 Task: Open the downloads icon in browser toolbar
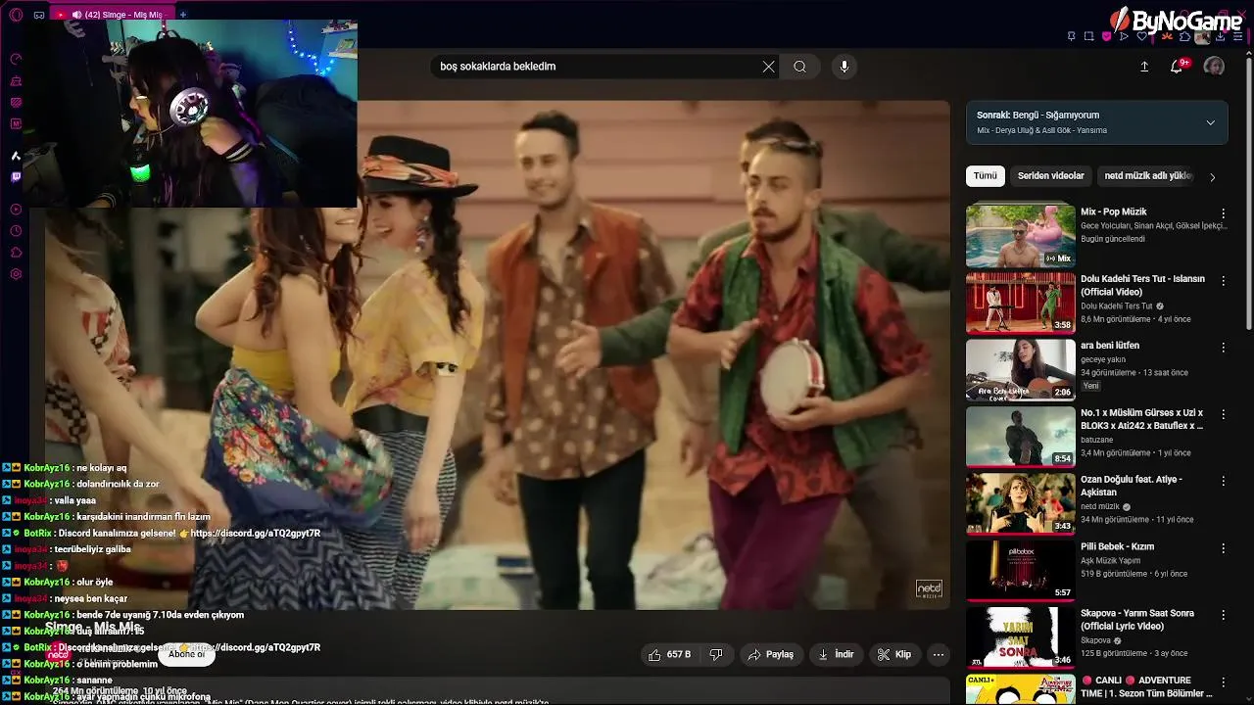click(x=1221, y=36)
